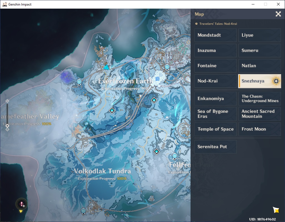Click the blue square marker beside Everfrozen Earth
Image resolution: width=285 pixels, height=222 pixels.
pos(157,79)
